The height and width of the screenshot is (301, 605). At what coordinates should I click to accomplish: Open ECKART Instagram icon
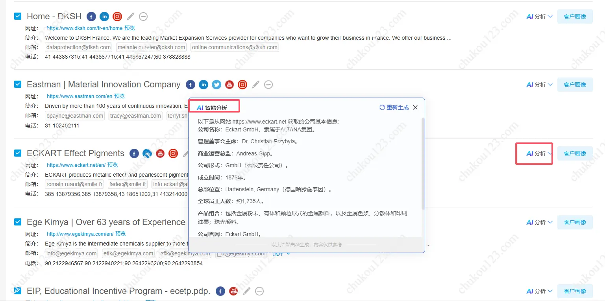(173, 153)
